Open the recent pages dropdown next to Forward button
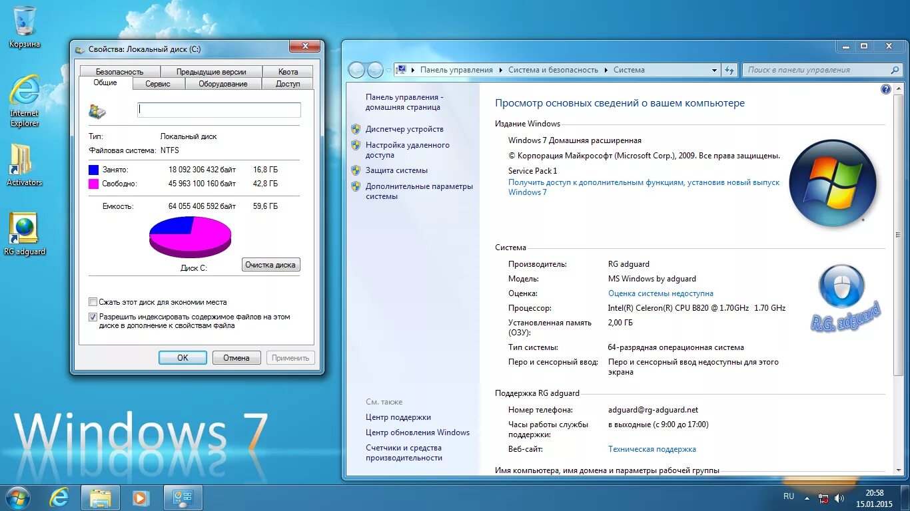The width and height of the screenshot is (910, 511). 389,70
